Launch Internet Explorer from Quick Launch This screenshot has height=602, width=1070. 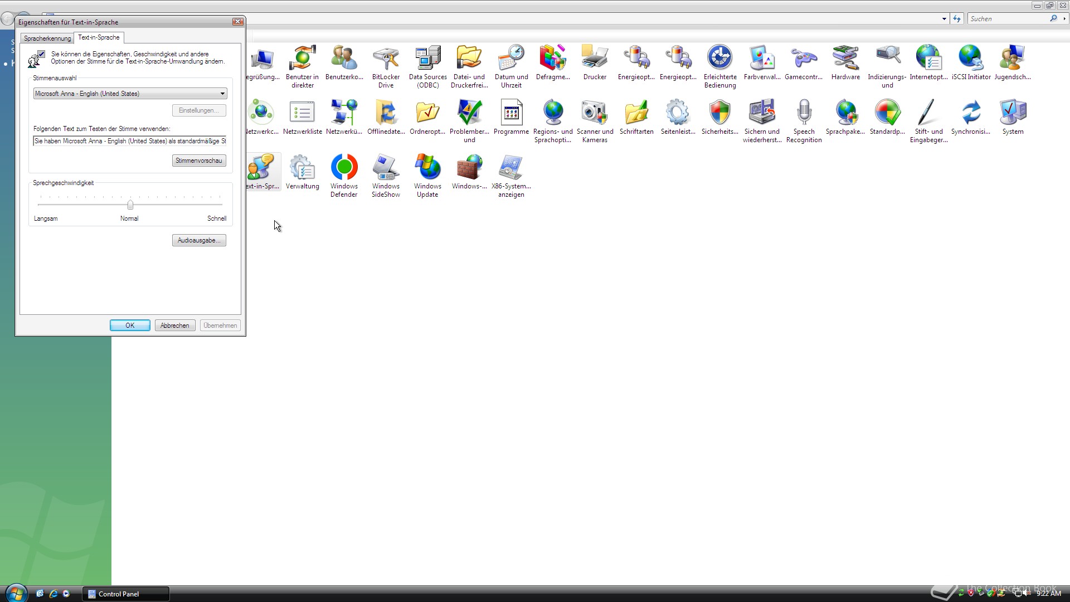[53, 594]
